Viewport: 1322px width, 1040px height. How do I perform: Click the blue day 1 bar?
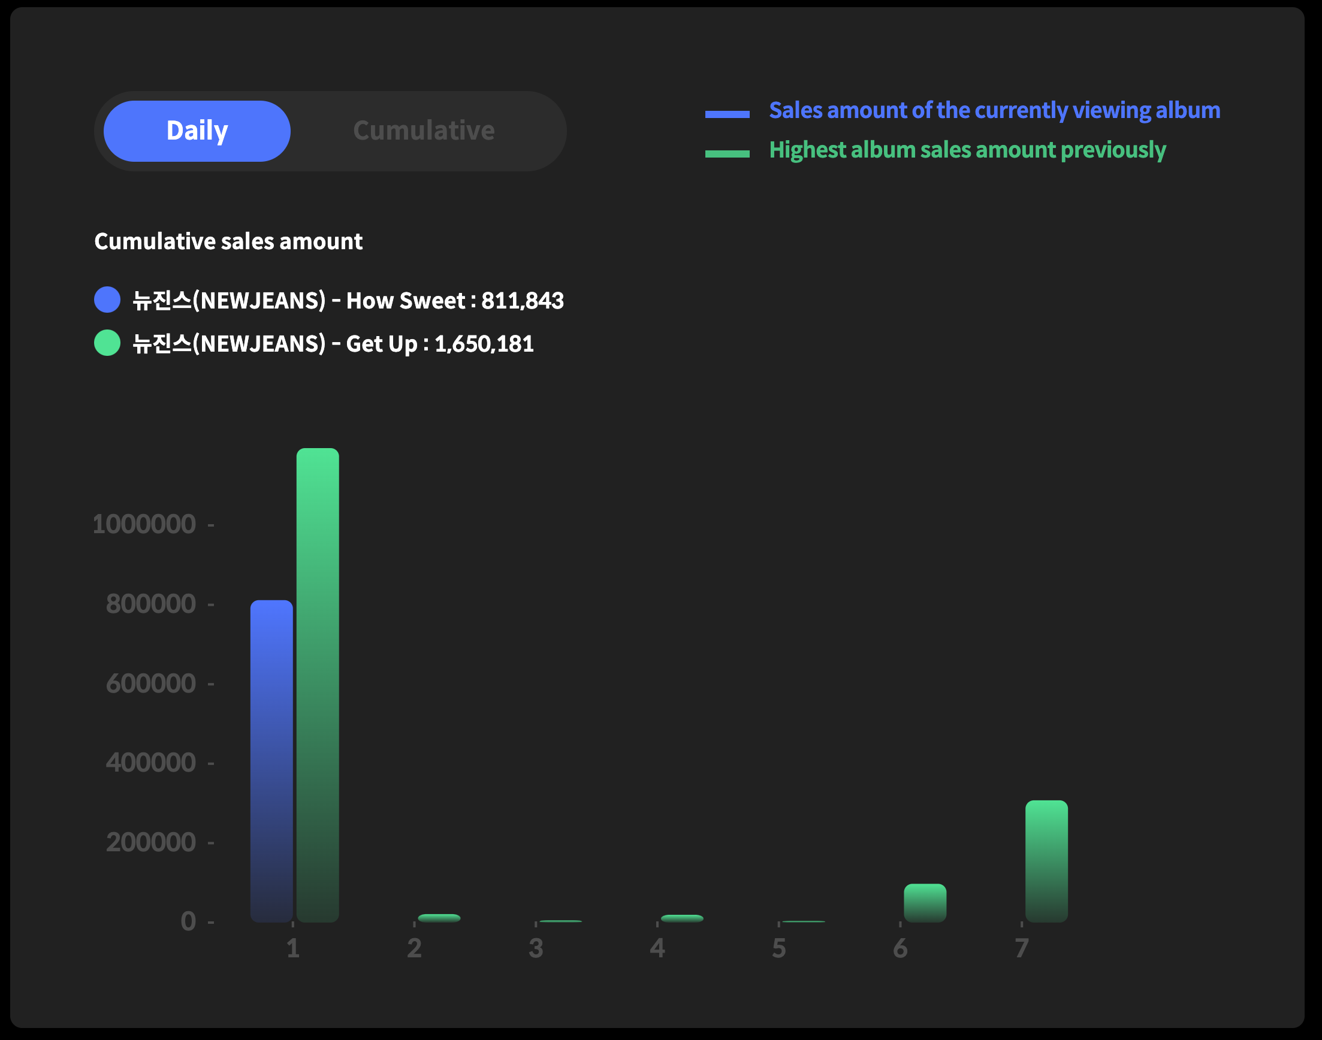coord(271,761)
